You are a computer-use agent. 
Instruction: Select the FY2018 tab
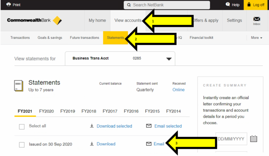[x=89, y=111]
